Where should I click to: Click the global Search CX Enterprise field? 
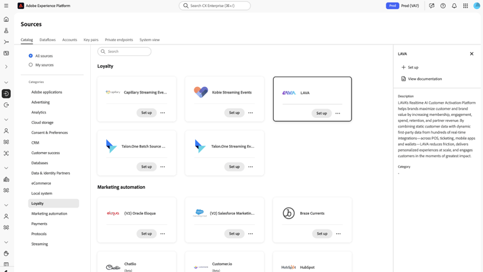[x=214, y=6]
